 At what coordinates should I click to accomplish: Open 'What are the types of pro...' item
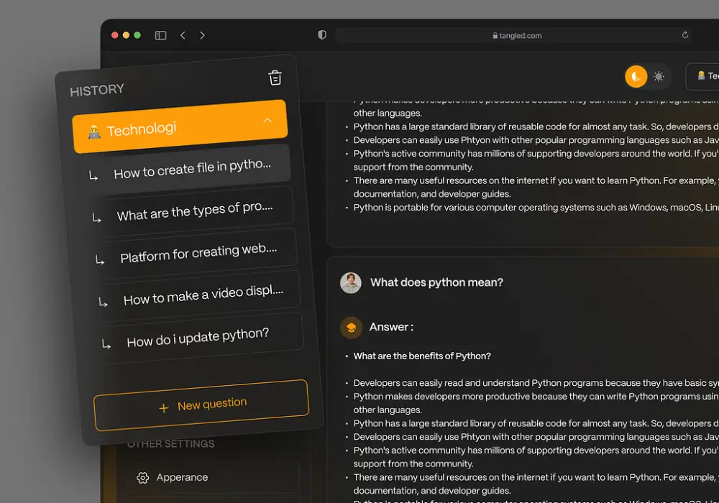pos(194,211)
